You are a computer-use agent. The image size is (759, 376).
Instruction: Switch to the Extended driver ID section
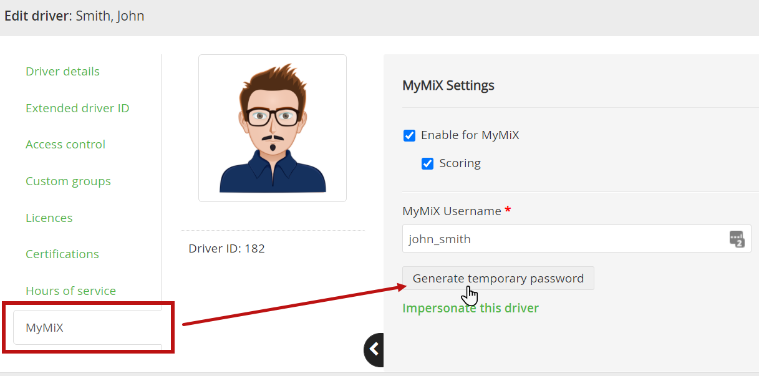click(x=77, y=108)
